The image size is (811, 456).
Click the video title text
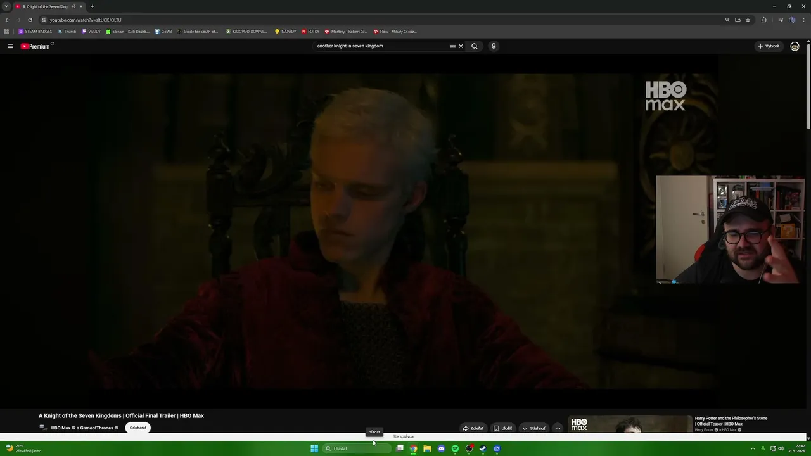pos(121,416)
